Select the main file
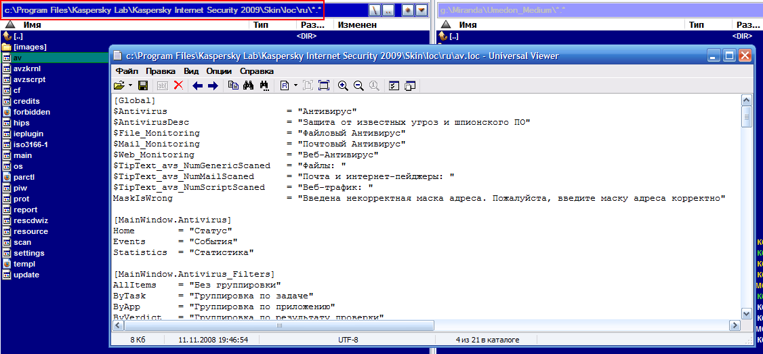This screenshot has width=763, height=354. point(22,155)
